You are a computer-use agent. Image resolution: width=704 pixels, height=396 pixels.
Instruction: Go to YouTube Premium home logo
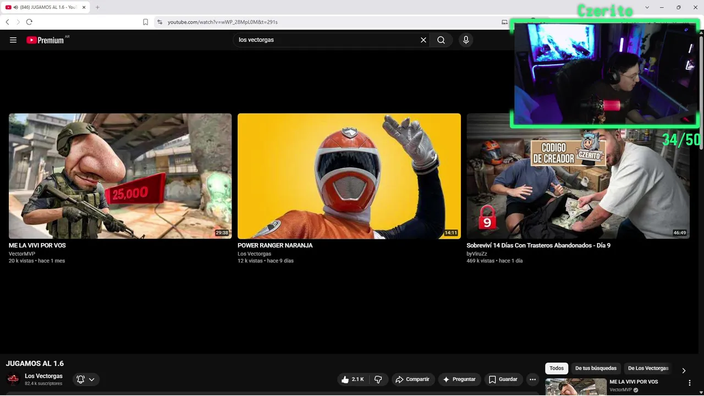(45, 40)
